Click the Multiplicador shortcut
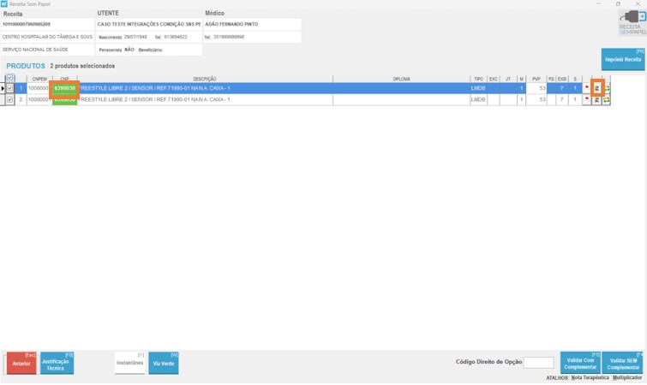Image resolution: width=647 pixels, height=385 pixels. [x=627, y=377]
